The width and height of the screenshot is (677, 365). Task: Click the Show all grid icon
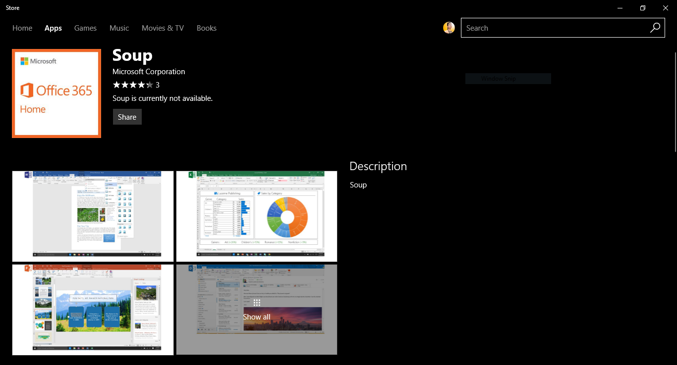coord(257,303)
